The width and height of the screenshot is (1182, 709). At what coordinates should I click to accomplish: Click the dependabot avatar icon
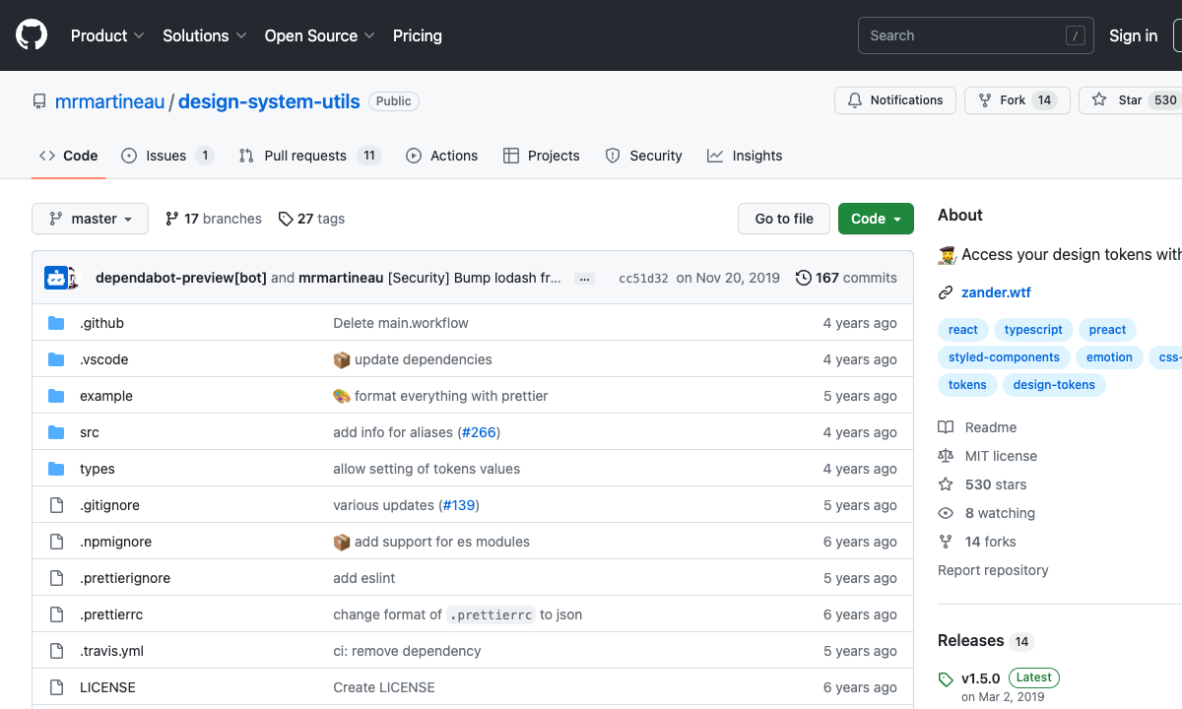tap(57, 278)
